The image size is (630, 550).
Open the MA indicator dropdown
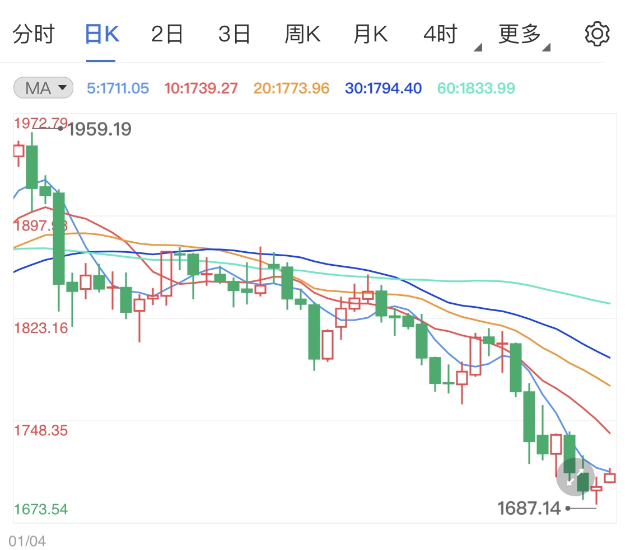tap(43, 88)
